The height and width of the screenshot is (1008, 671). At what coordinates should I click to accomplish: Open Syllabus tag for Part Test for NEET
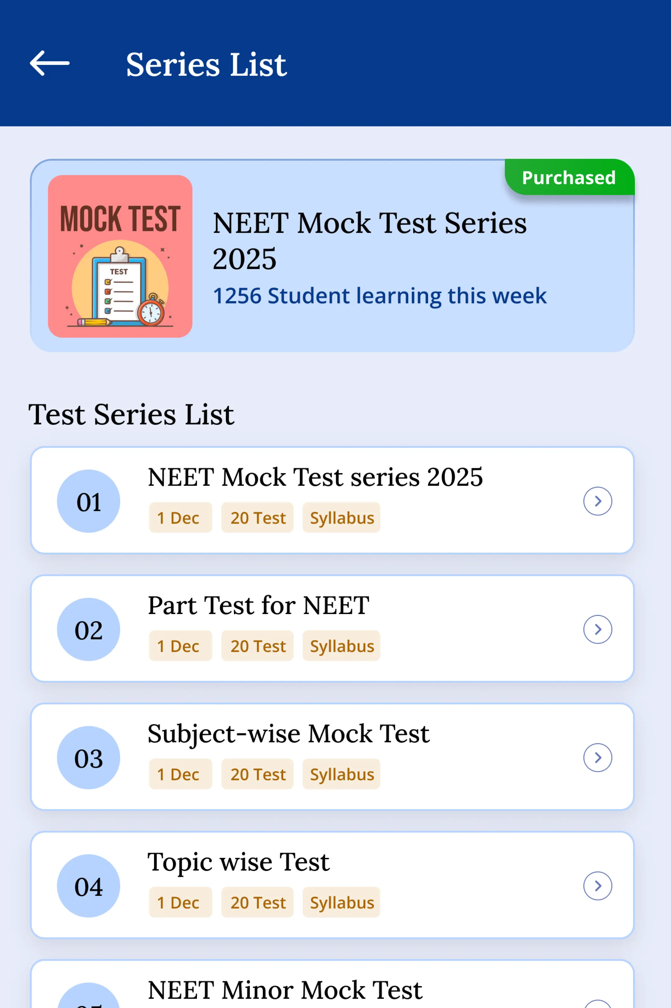click(x=341, y=646)
